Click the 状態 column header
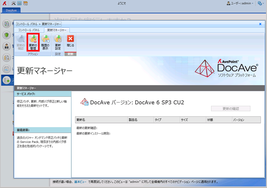This screenshot has width=267, height=188. click(219, 120)
